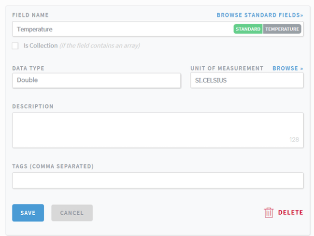Click the 128 character counter

point(294,140)
